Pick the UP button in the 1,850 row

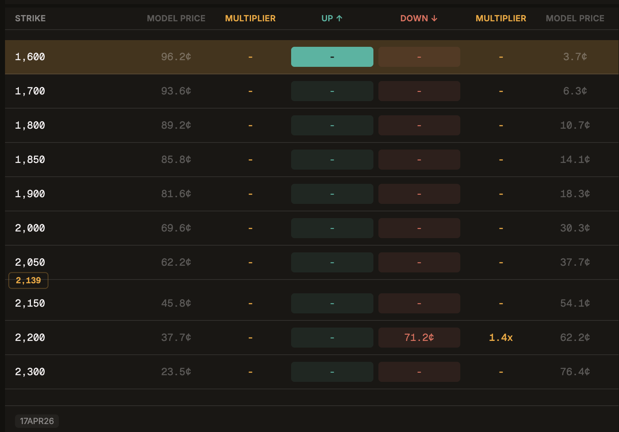click(x=332, y=160)
